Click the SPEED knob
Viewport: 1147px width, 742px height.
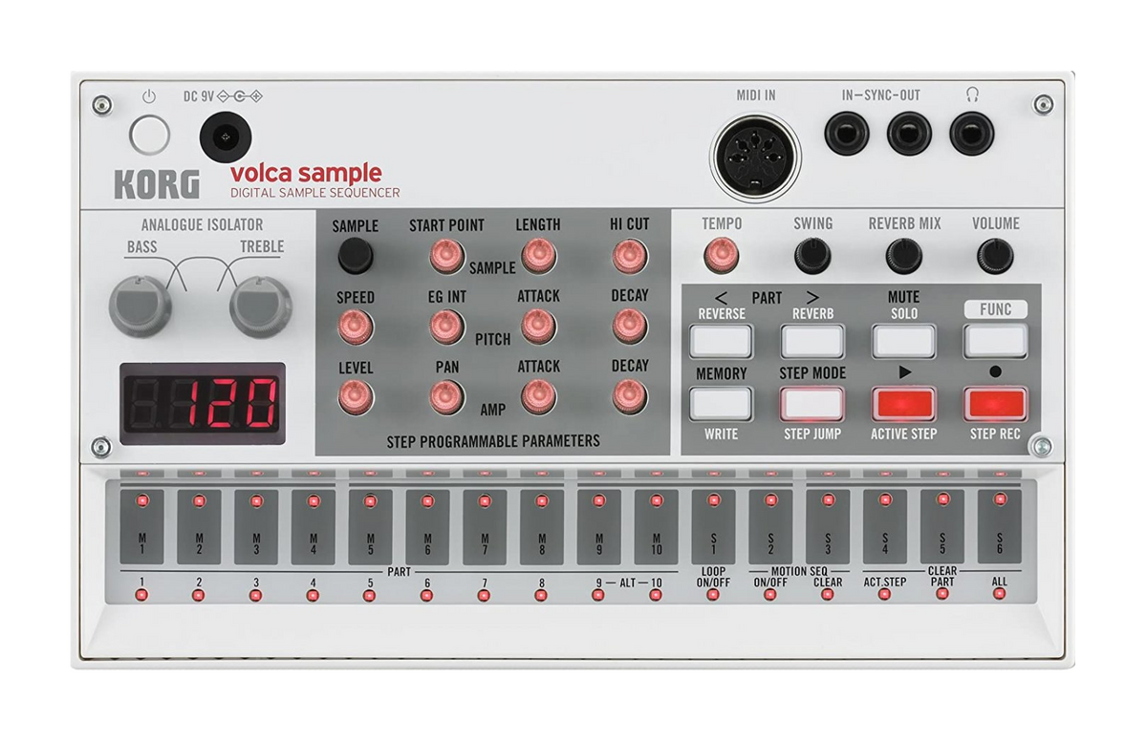(355, 327)
